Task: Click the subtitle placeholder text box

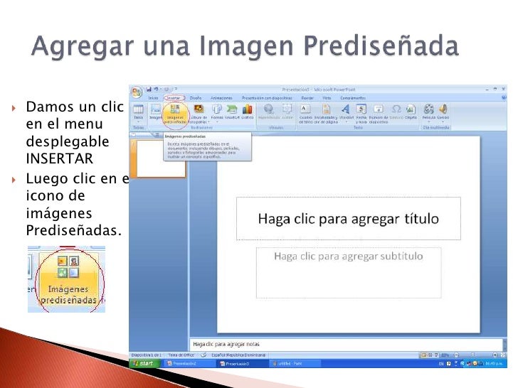Action: coord(349,273)
